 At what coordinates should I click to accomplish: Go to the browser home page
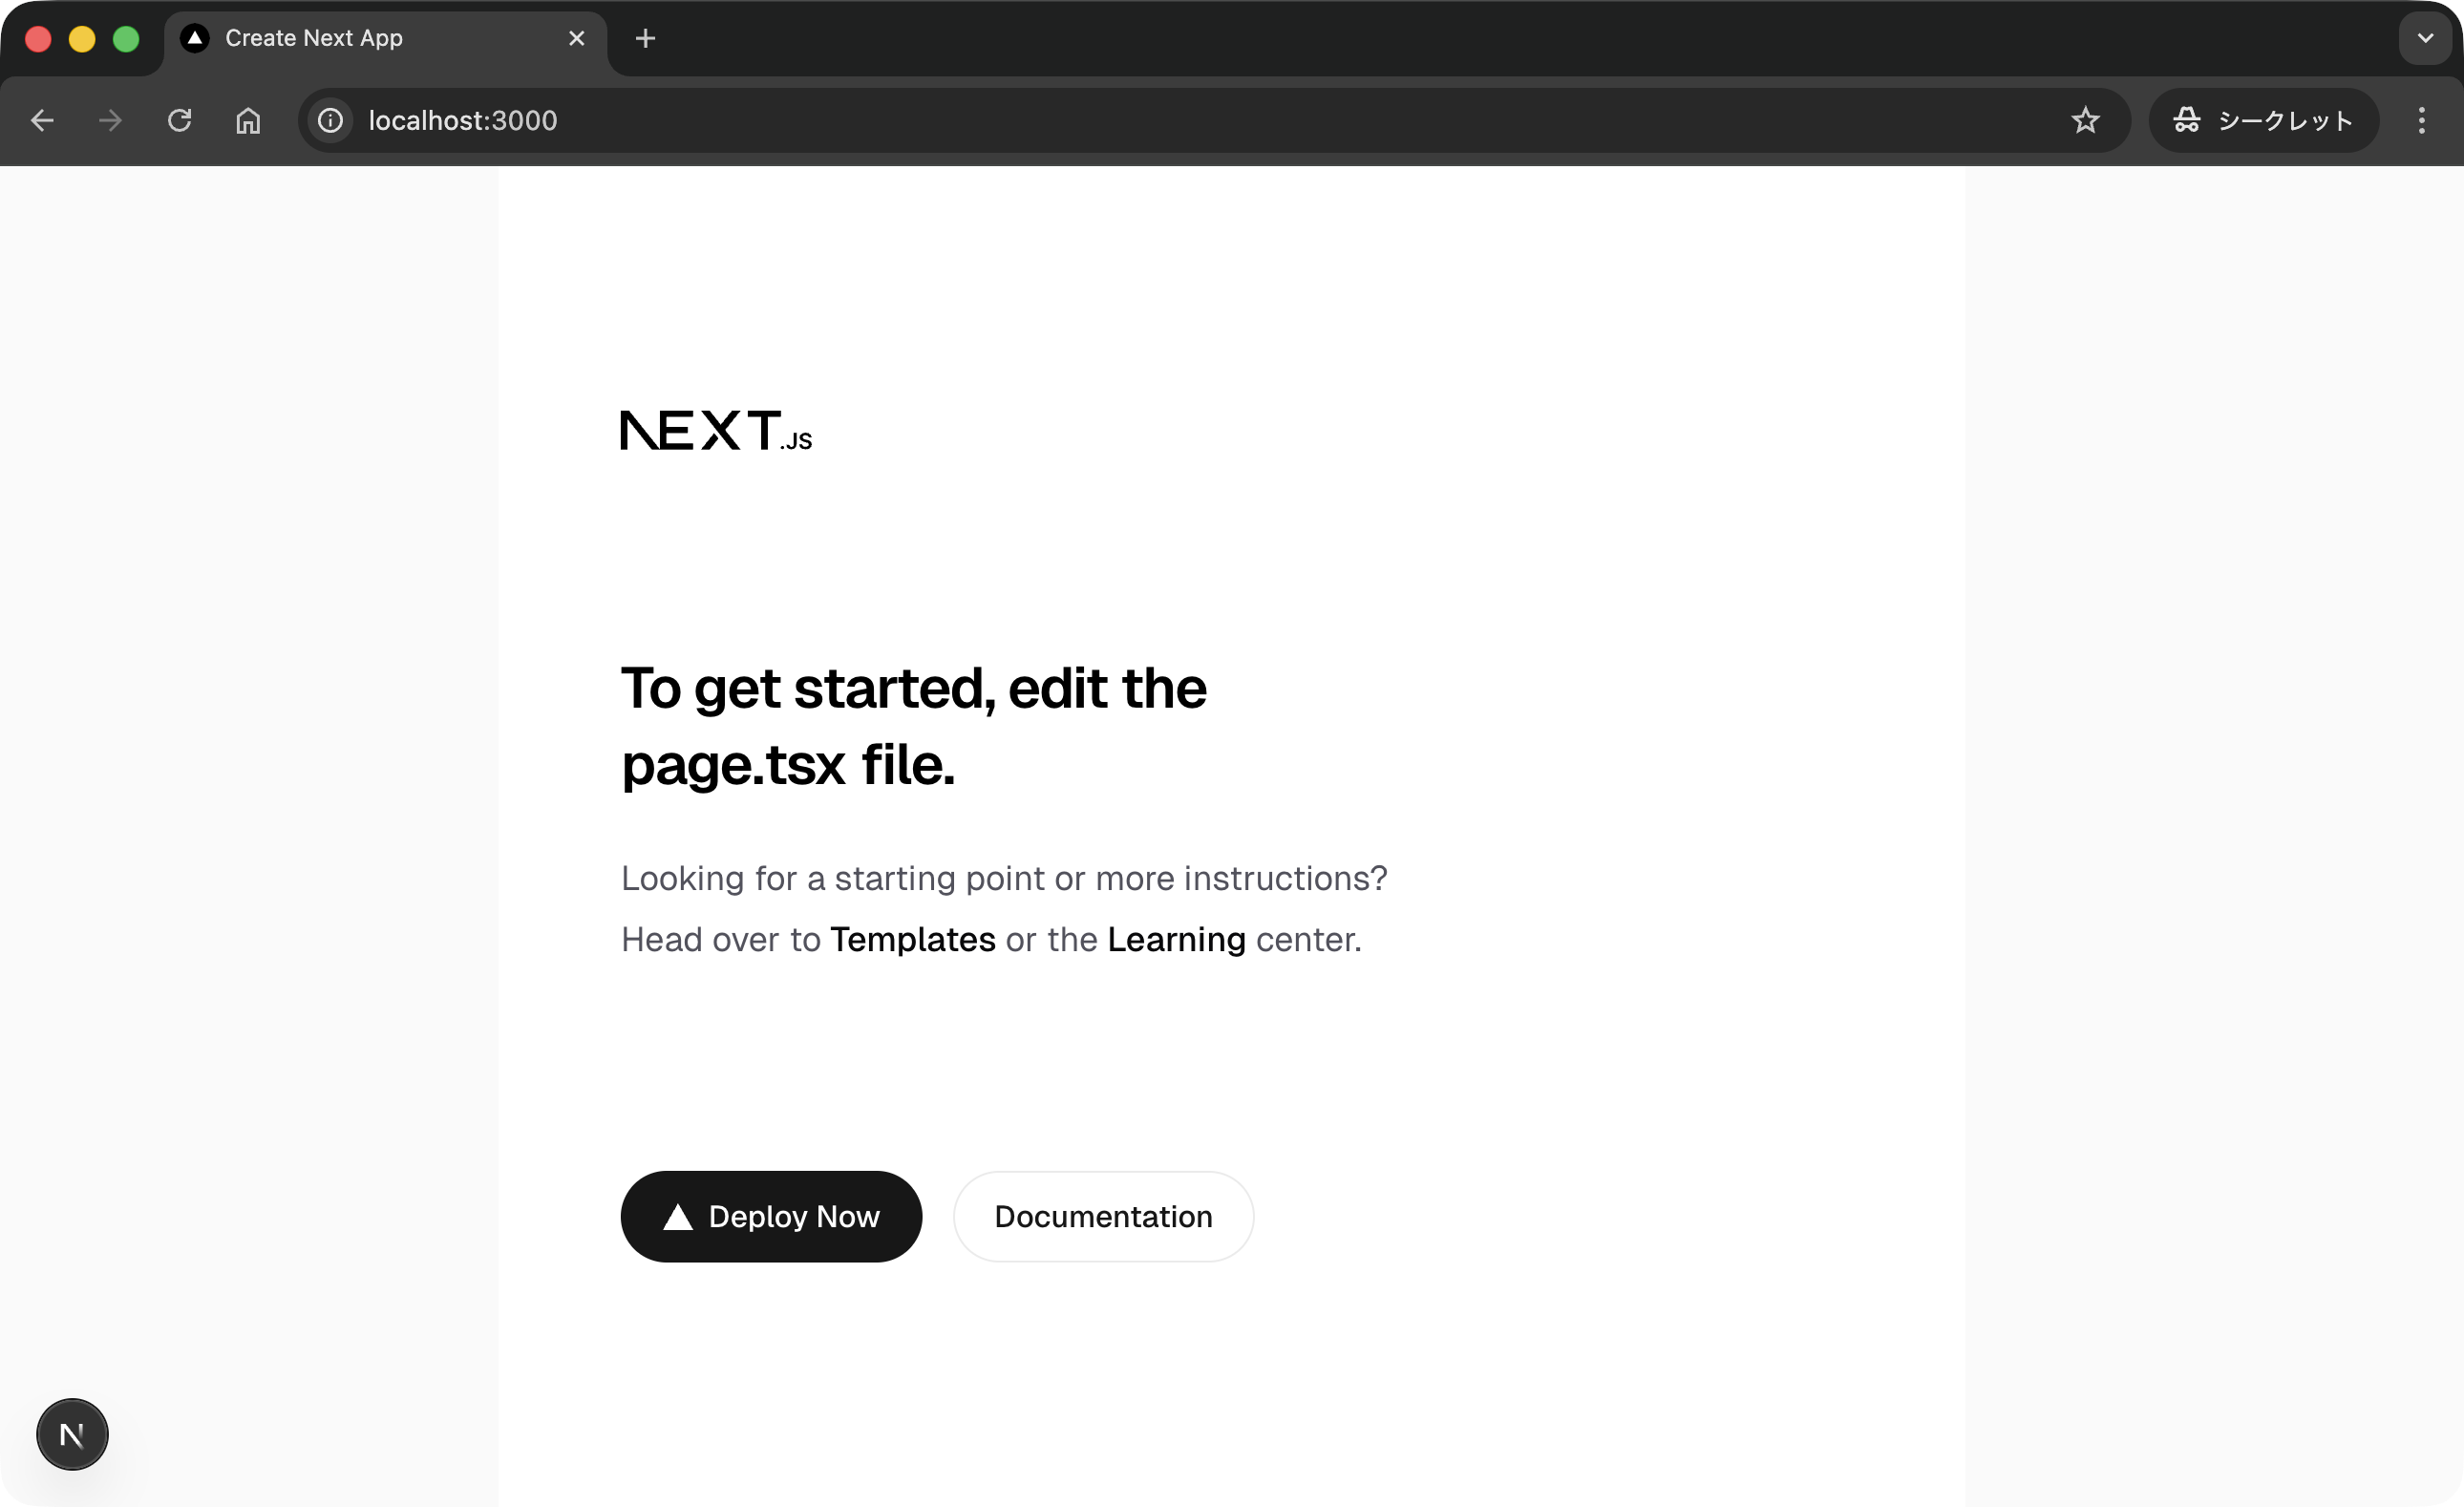(x=248, y=121)
